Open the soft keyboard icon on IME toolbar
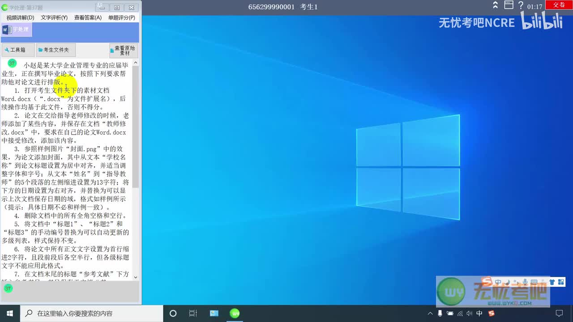The image size is (573, 322). coord(534,282)
